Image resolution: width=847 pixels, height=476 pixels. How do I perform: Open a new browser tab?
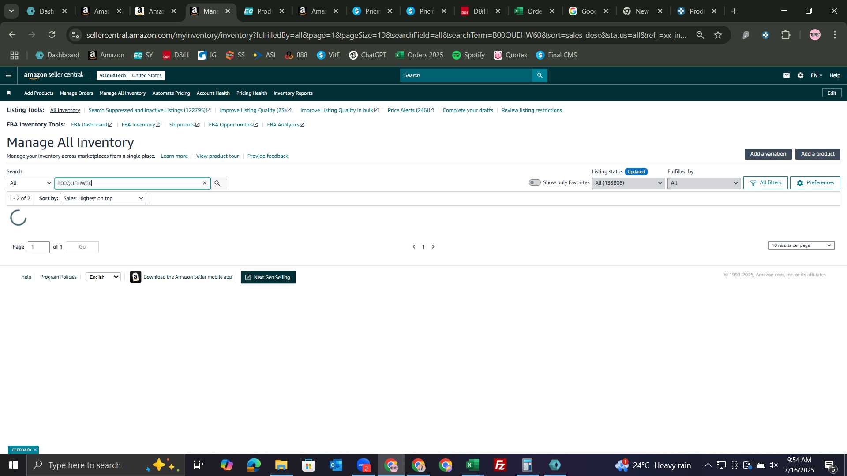[x=734, y=11]
